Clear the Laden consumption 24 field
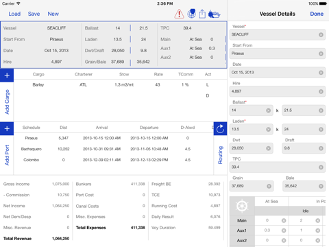 pyautogui.click(x=321, y=130)
